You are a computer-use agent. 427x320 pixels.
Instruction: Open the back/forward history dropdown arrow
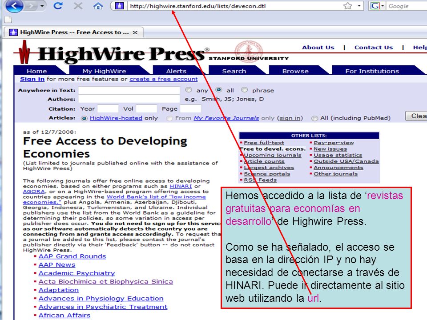pyautogui.click(x=42, y=6)
